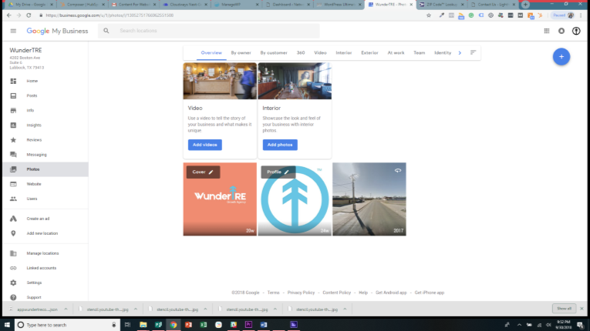
Task: Click the Add photos button
Action: tap(280, 145)
